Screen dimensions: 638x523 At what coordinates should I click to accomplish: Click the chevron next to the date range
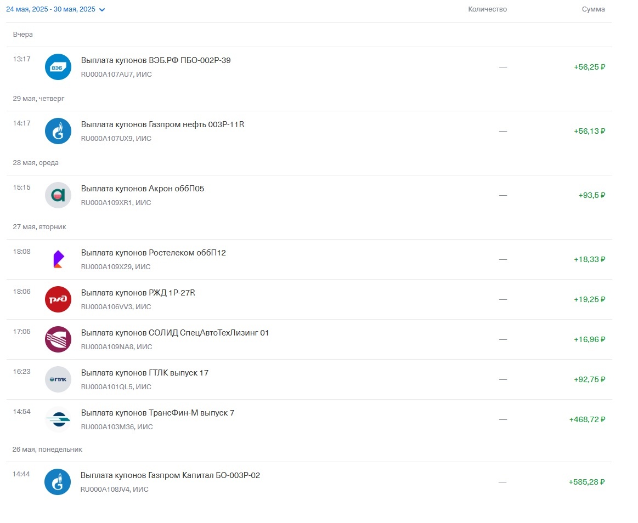(x=101, y=10)
